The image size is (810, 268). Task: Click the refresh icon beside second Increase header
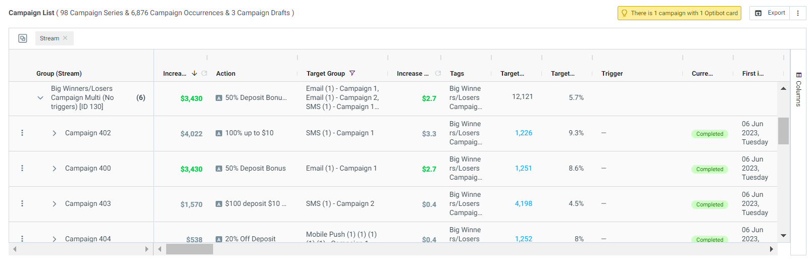tap(438, 73)
